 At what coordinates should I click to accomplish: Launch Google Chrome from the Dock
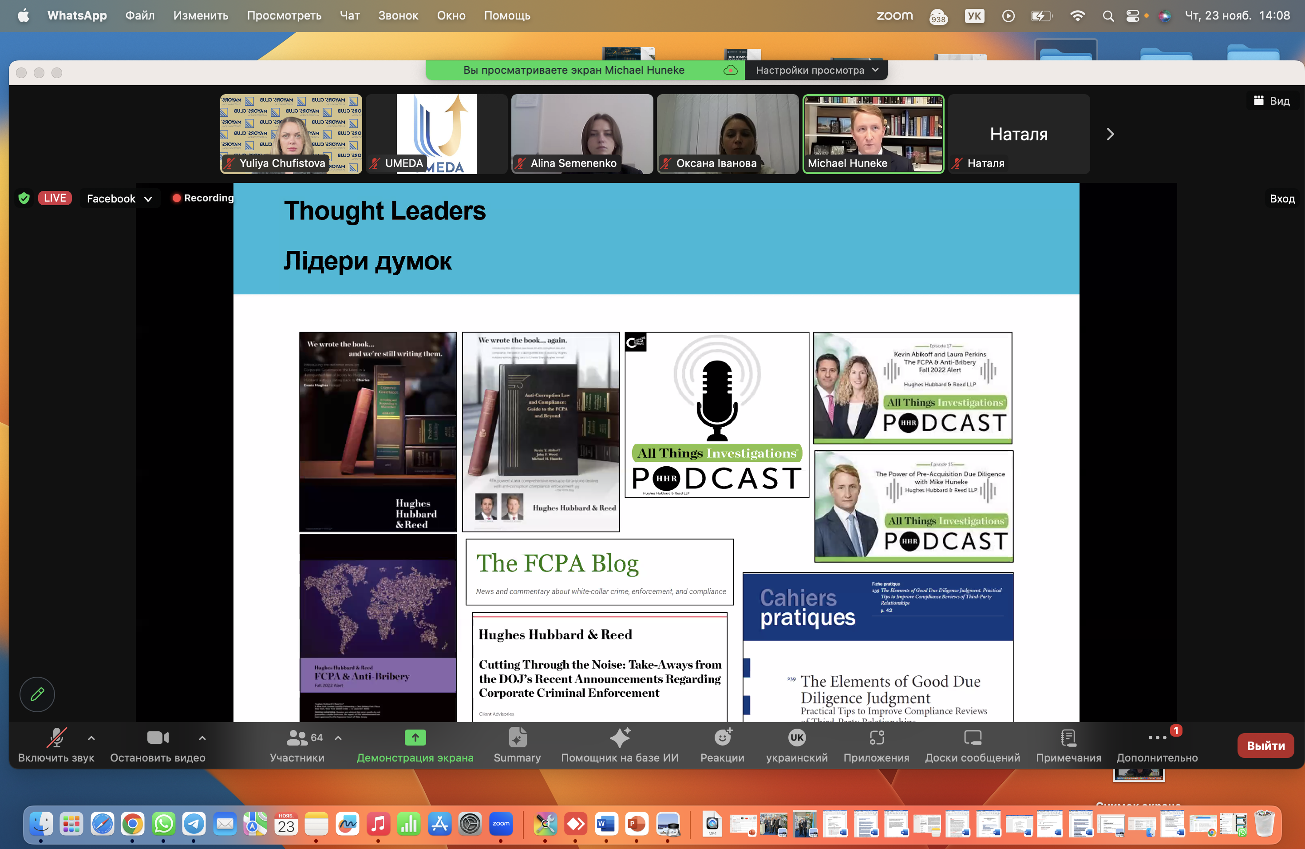[x=133, y=824]
